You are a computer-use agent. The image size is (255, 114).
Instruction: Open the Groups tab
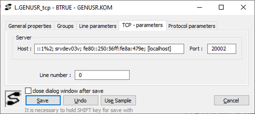tap(65, 26)
